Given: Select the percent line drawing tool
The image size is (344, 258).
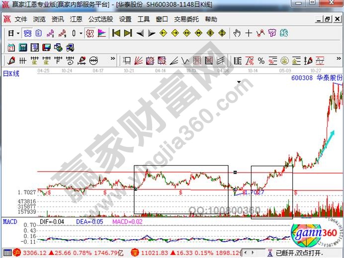Looking at the screenshot, I should point(260,61).
